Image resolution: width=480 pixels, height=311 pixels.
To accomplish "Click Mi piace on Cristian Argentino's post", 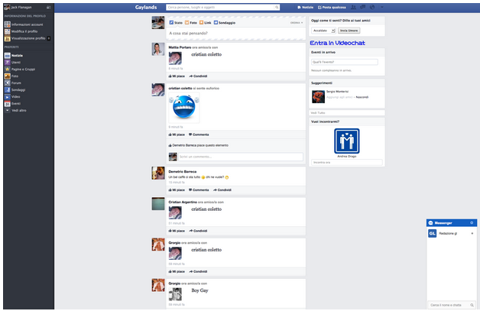I will point(177,231).
